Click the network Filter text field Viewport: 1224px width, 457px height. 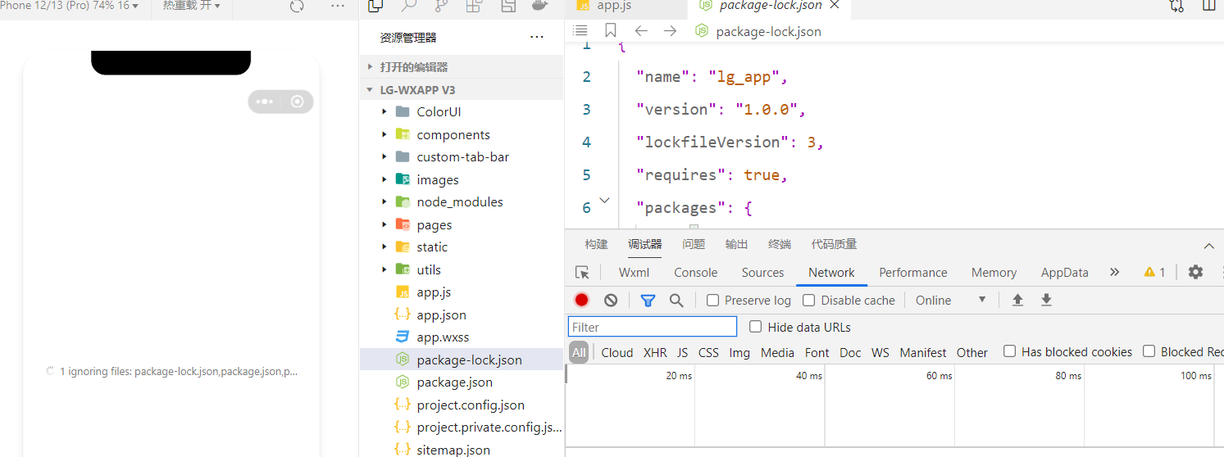click(653, 327)
